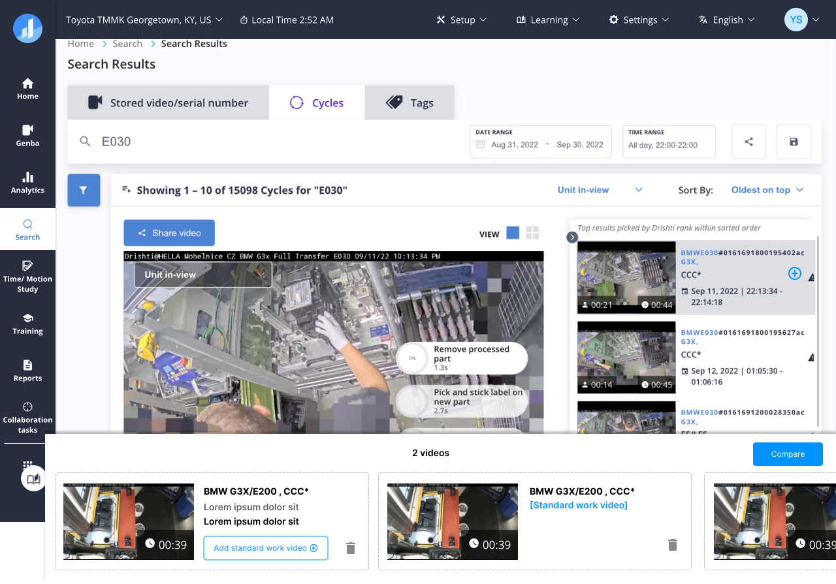Open the [Standard work video] link

pos(579,505)
